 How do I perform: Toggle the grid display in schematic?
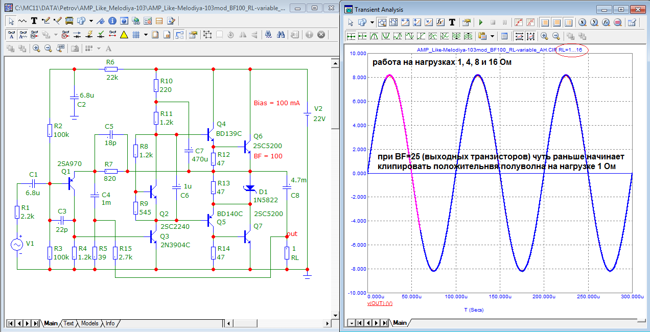136,35
